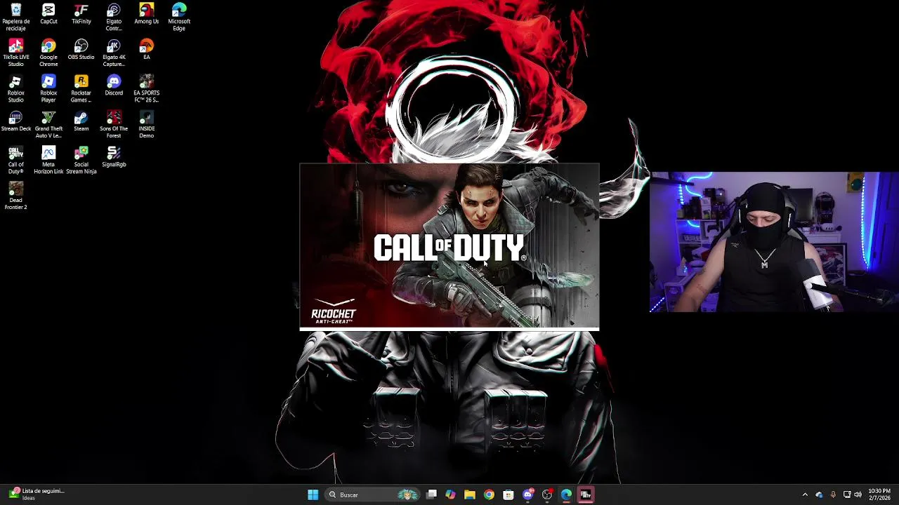This screenshot has width=899, height=505.
Task: Click the Buscar taskbar search box
Action: point(372,494)
